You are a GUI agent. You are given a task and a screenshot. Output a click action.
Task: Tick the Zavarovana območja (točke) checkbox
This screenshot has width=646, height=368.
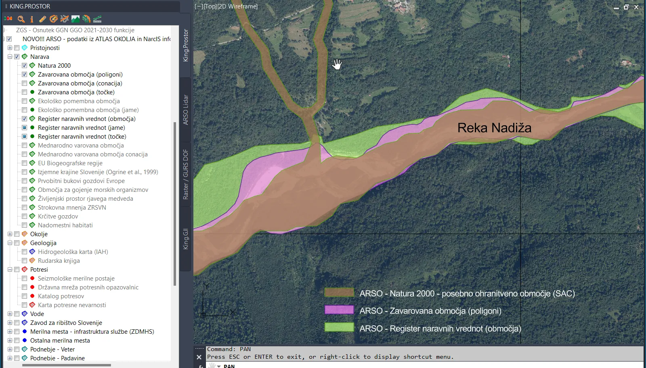click(x=25, y=92)
